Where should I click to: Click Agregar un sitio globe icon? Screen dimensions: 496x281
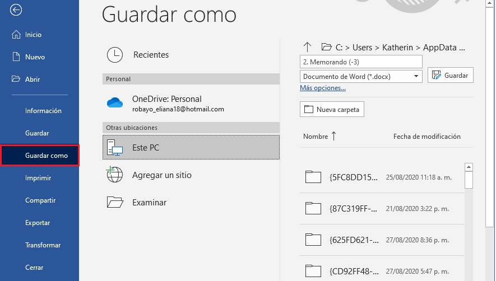114,175
